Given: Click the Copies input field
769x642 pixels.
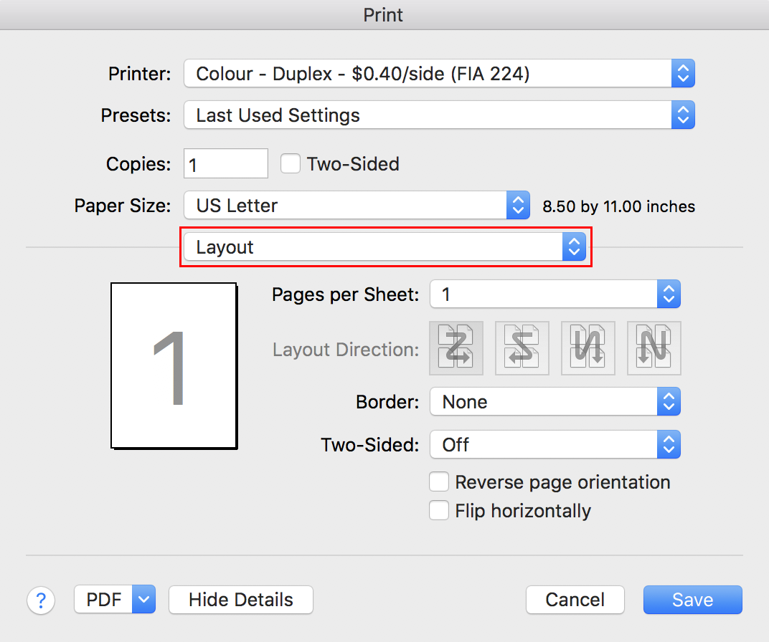Looking at the screenshot, I should [225, 163].
